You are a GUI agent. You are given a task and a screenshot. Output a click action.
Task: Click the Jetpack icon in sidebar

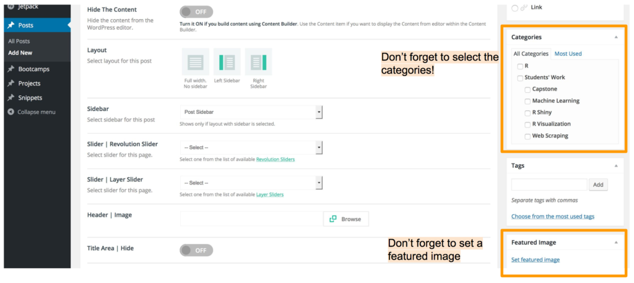(x=11, y=6)
